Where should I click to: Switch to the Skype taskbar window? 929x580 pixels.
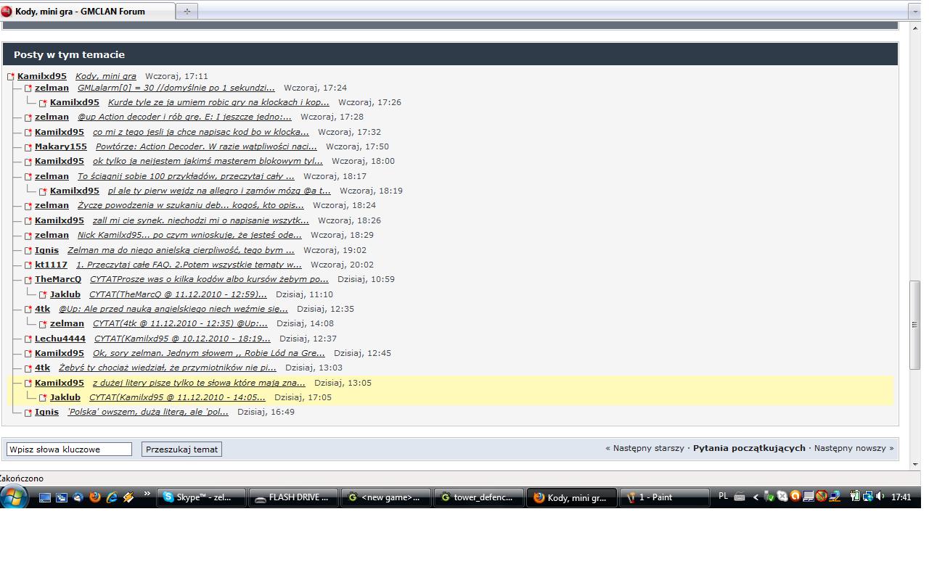201,497
